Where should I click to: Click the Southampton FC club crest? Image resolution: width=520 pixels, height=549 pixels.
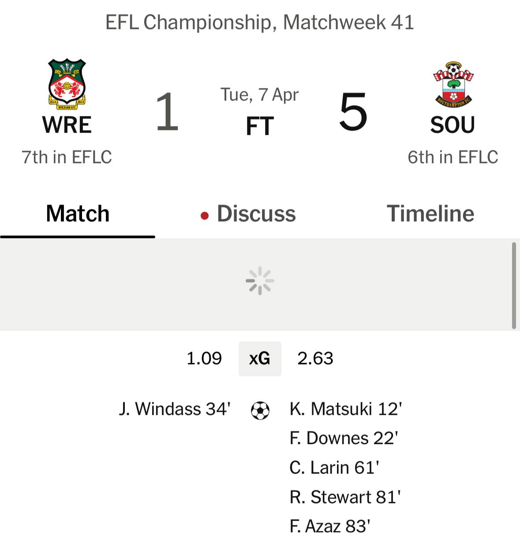[453, 85]
